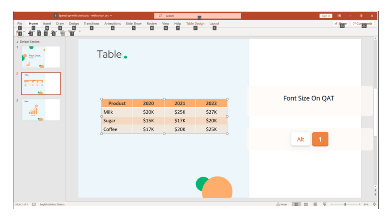The height and width of the screenshot is (220, 391).
Task: Switch to the Table Design tab
Action: 195,23
